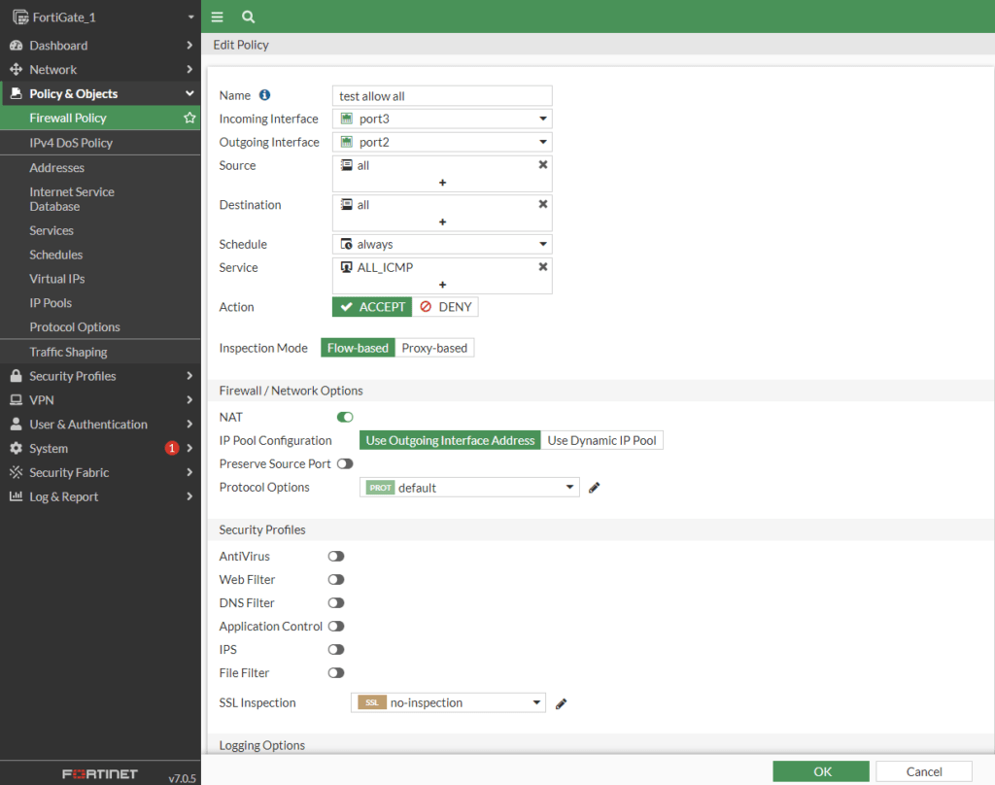Click the search magnifier icon

(x=248, y=17)
